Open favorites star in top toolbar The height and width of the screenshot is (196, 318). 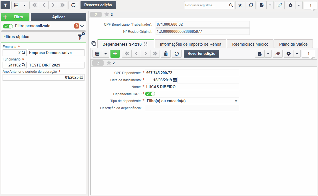[240, 5]
